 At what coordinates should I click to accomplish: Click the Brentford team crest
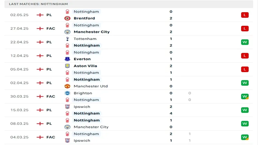pyautogui.click(x=67, y=18)
